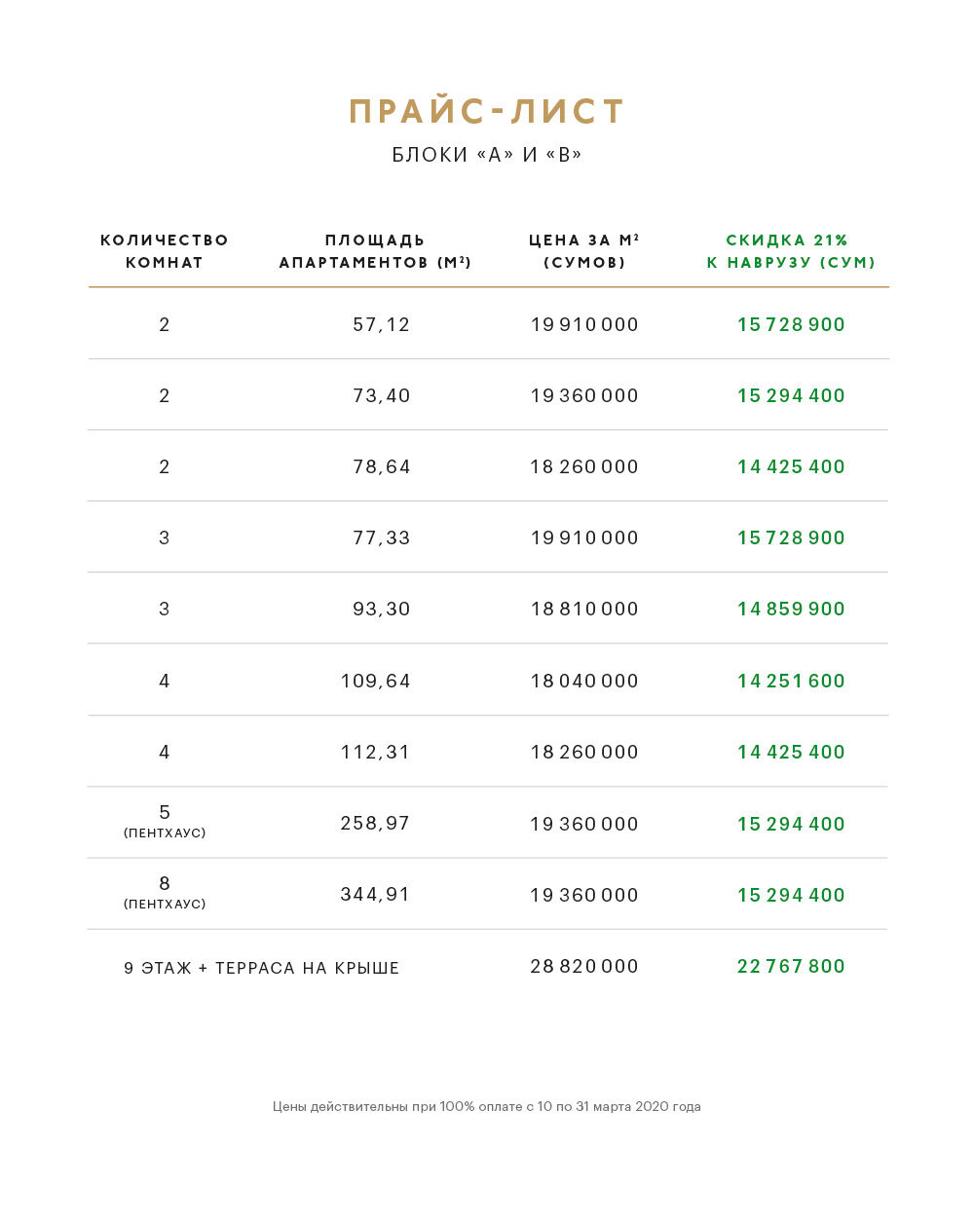Click the ПЛОЩАДЬ АПАРТАМЕНТОВ column header
The width and height of the screenshot is (974, 1221).
tap(375, 251)
